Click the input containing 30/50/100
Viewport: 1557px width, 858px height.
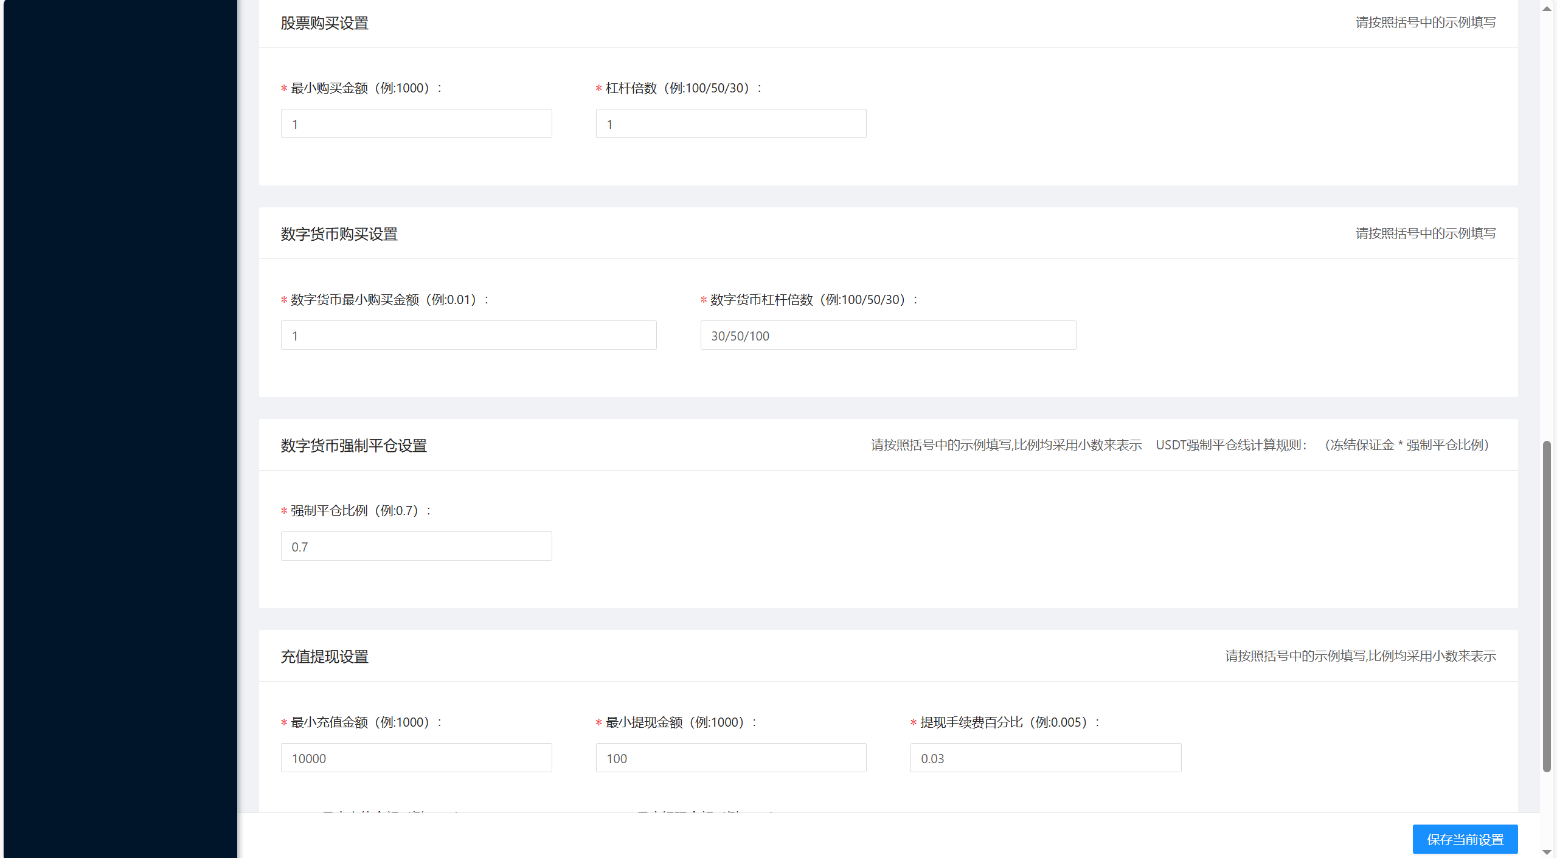[x=887, y=334]
